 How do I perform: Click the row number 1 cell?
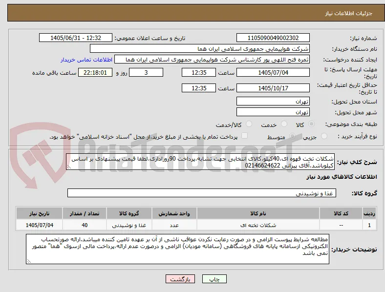coord(369,225)
